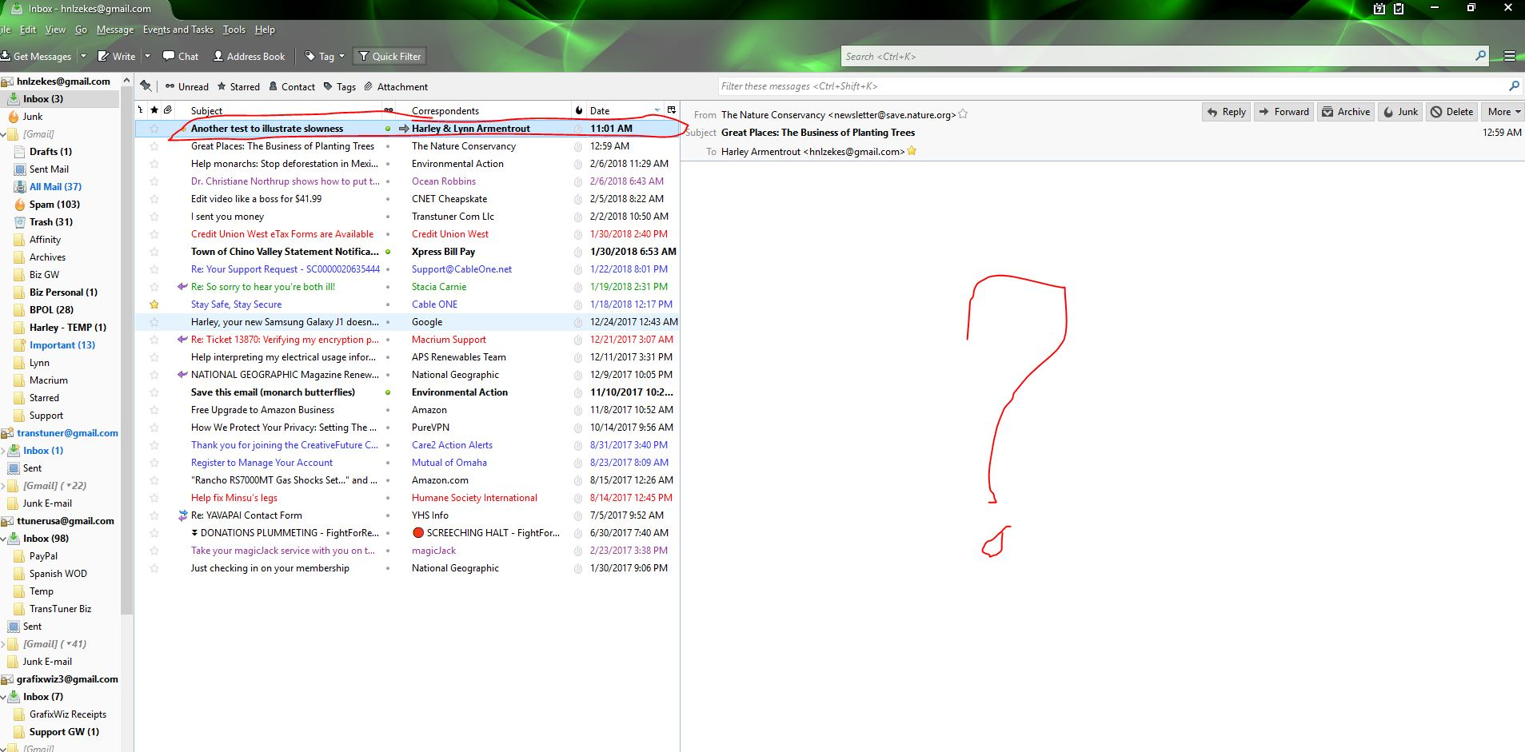Reply to the displayed message
The width and height of the screenshot is (1525, 752).
coord(1226,112)
